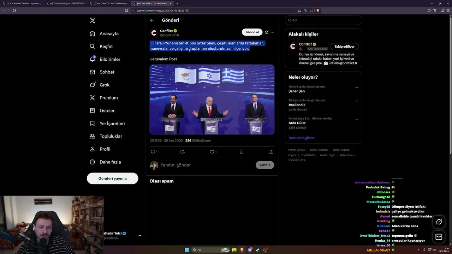The height and width of the screenshot is (254, 452).
Task: Open Çerez Politikası footer link
Action: coord(341,150)
